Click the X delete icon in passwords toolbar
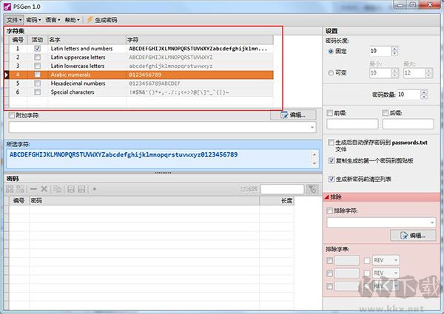The height and width of the screenshot is (314, 444). coord(44,189)
